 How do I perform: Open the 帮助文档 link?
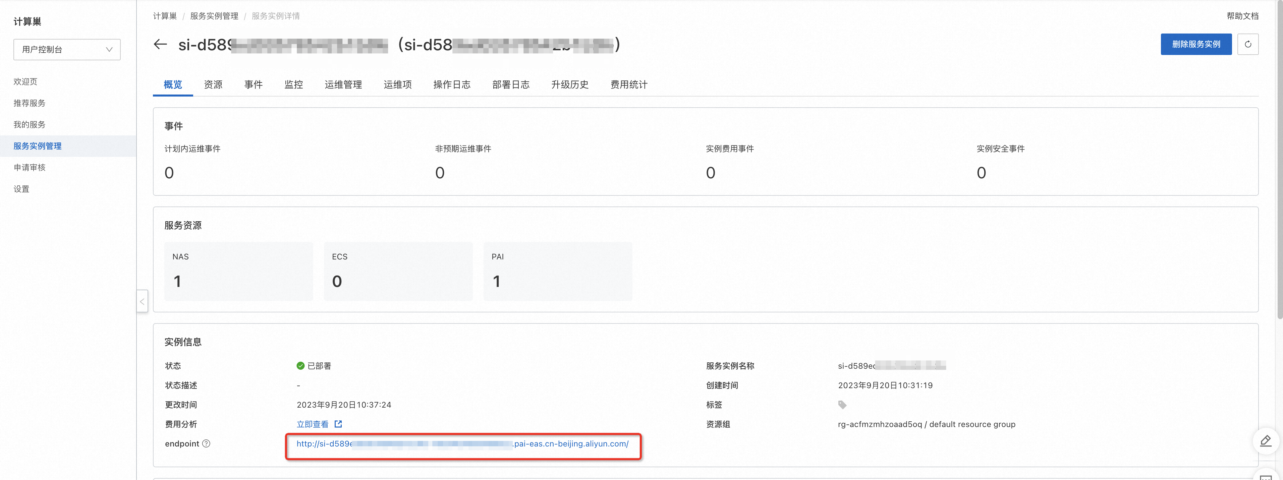click(x=1243, y=16)
